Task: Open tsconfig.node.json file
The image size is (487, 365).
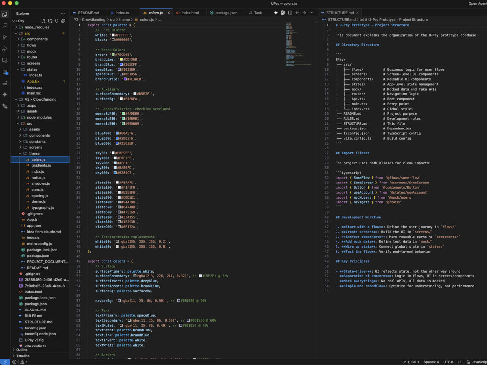Action: (40, 334)
